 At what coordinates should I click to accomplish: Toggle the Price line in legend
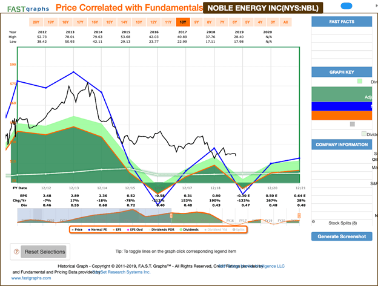click(x=77, y=230)
